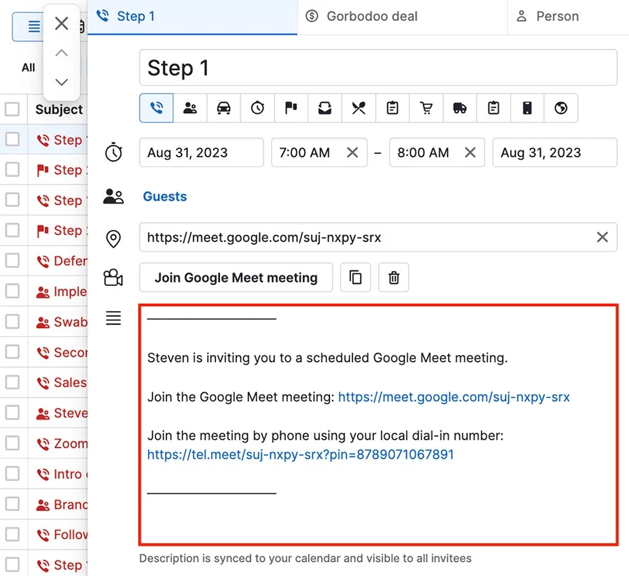Screen dimensions: 629x576
Task: Check the box for the Defer activity row
Action: click(x=13, y=261)
